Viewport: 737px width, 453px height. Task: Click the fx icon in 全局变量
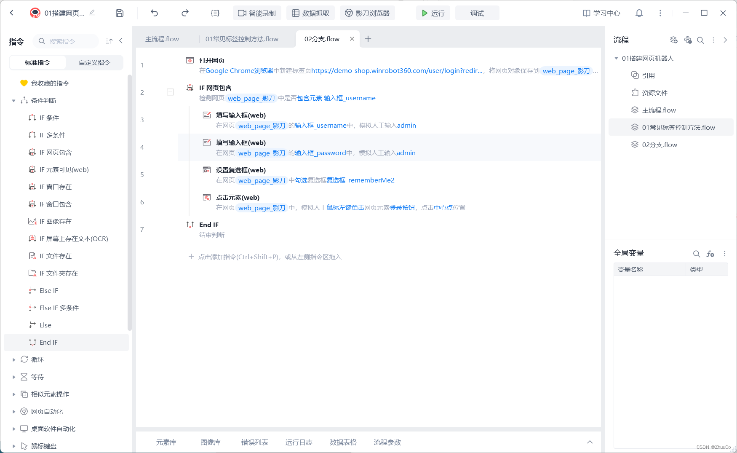coord(710,254)
